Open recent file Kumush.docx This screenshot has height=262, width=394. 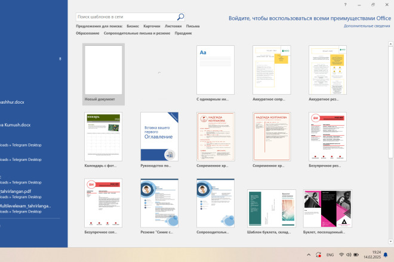click(15, 125)
